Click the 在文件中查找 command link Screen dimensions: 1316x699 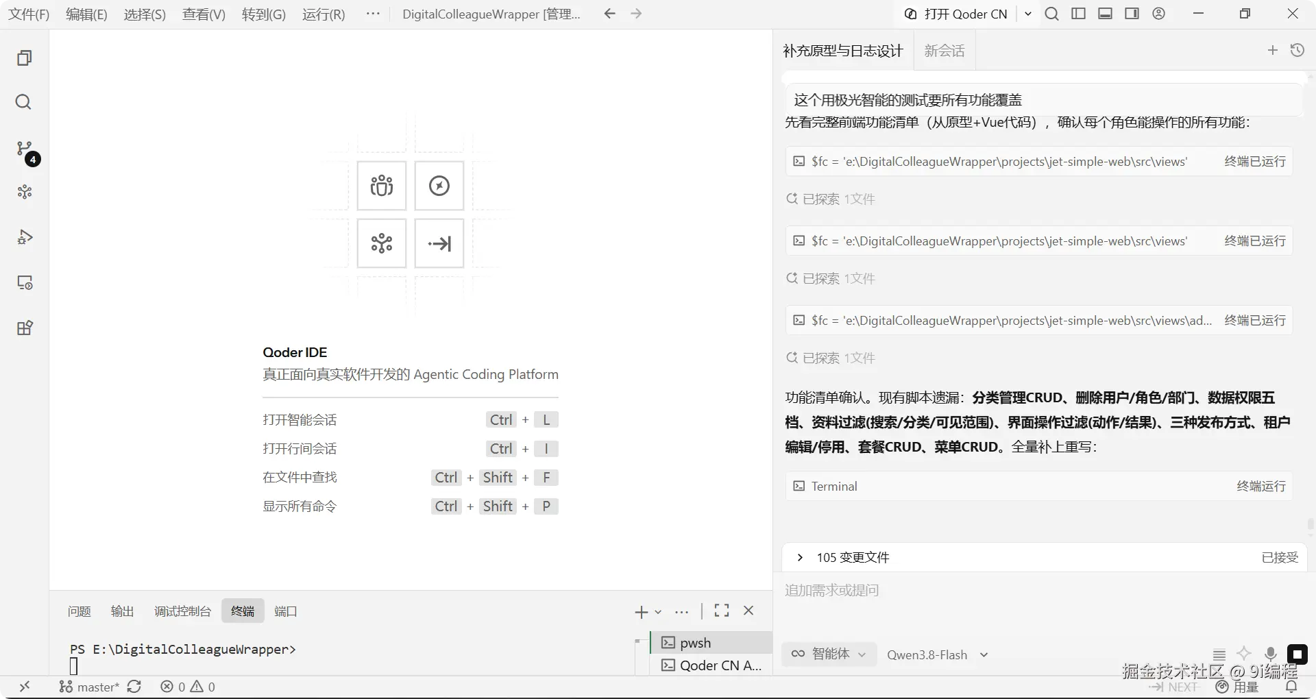point(300,478)
